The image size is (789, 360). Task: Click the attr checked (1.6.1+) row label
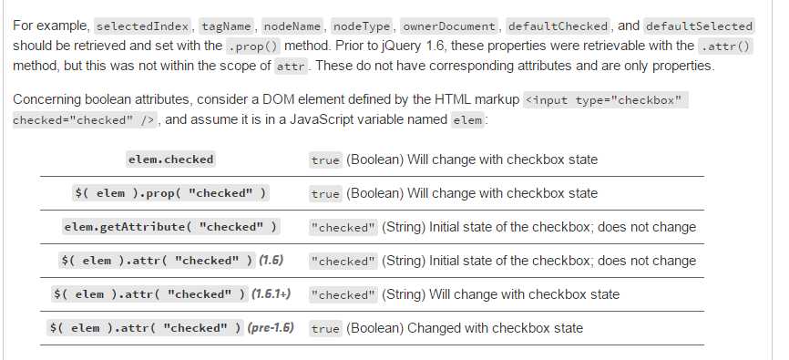(170, 294)
